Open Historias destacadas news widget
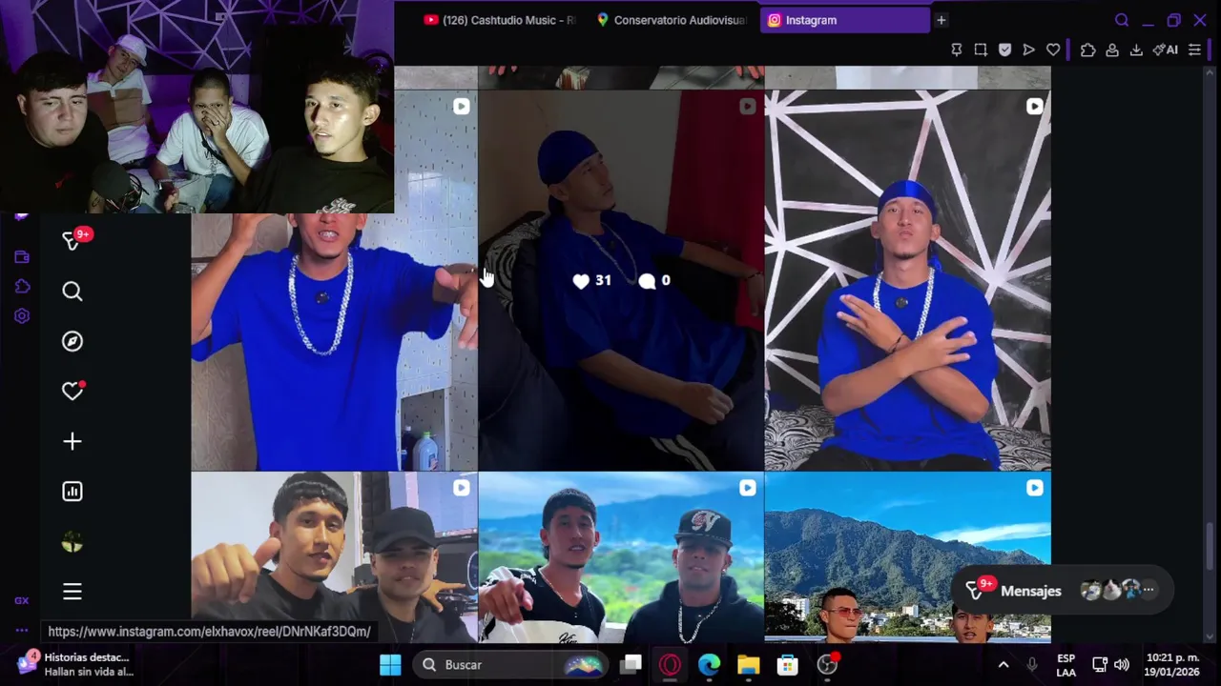This screenshot has width=1221, height=686. coord(74,664)
